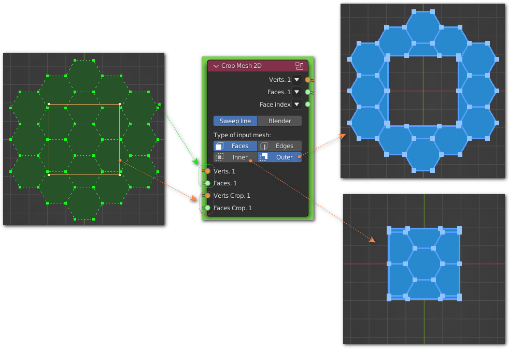Click the green Faces. 1 output socket
Screen dimensions: 509x350
tap(308, 92)
